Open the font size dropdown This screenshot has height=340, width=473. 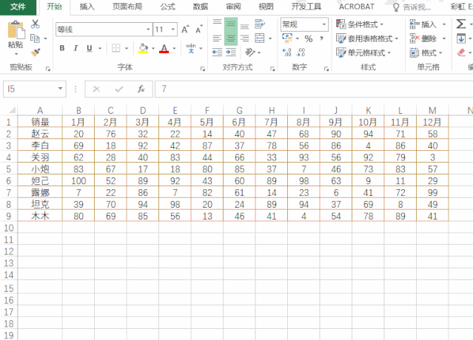point(173,30)
